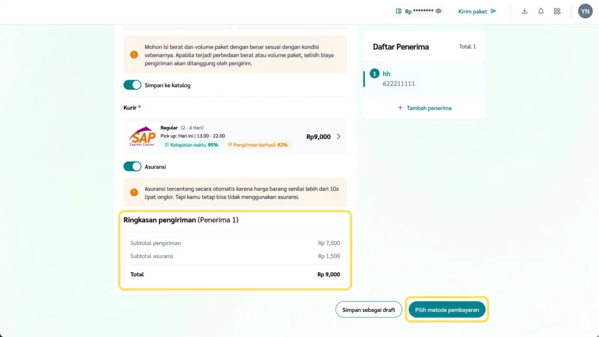Open notifications bell
The image size is (599, 337).
pos(541,11)
